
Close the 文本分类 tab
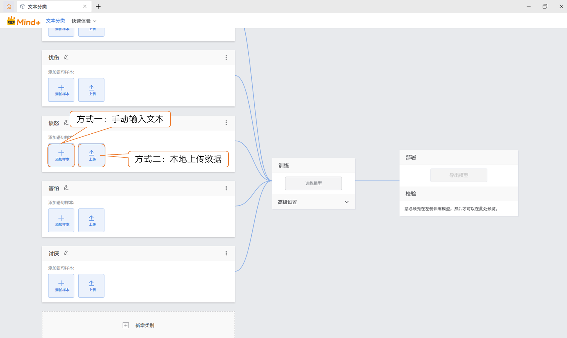[85, 6]
